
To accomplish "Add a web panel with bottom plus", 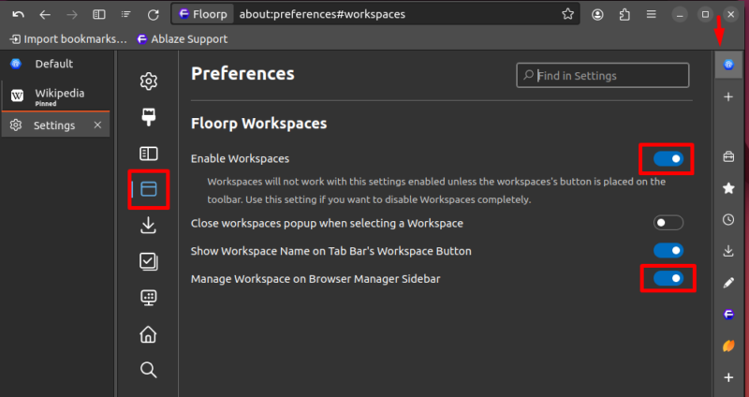I will coord(728,377).
